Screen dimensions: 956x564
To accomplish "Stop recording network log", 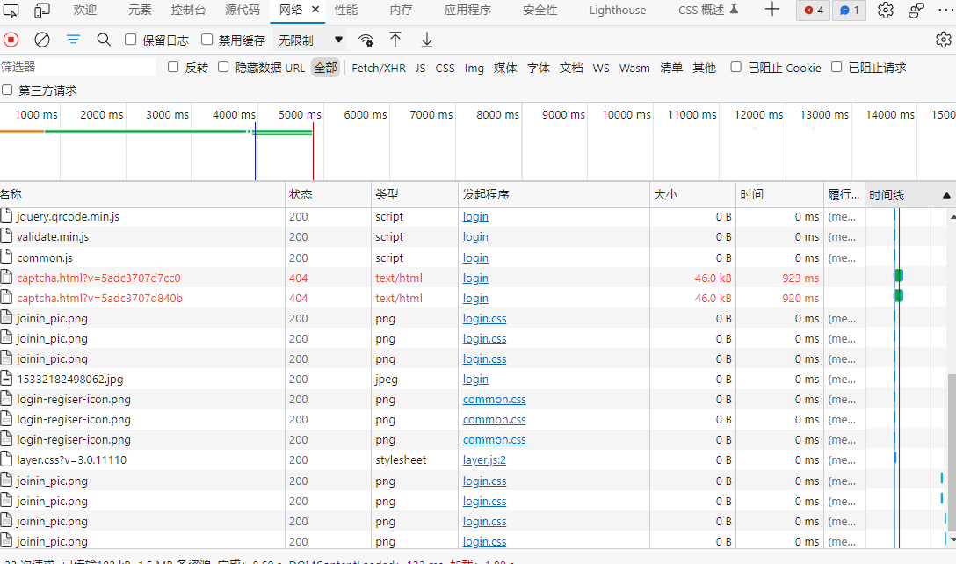I will click(x=11, y=40).
